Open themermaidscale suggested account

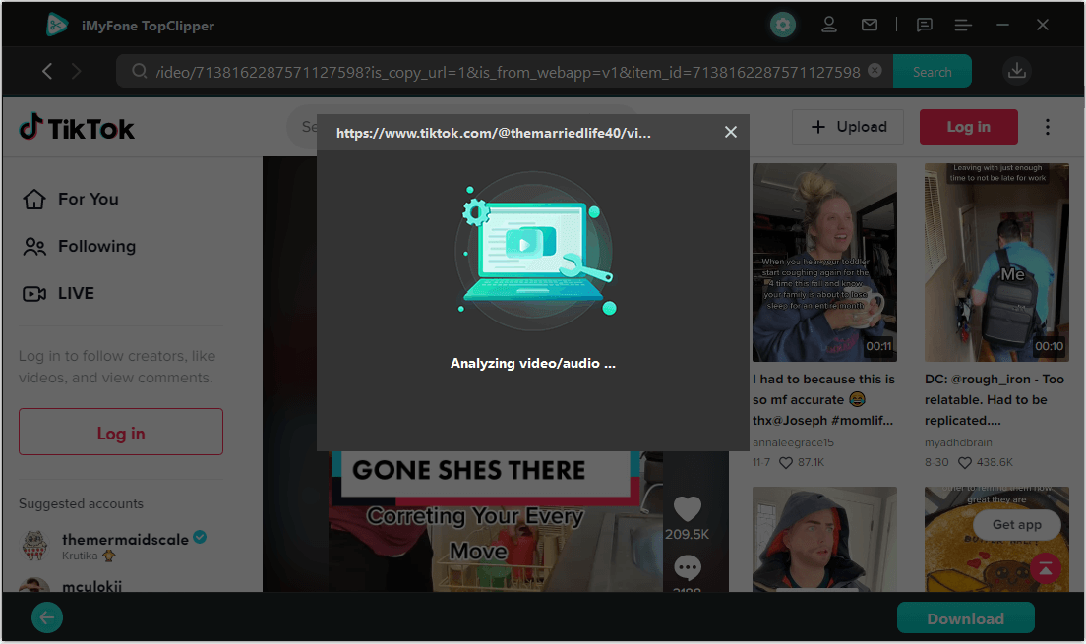pyautogui.click(x=125, y=540)
